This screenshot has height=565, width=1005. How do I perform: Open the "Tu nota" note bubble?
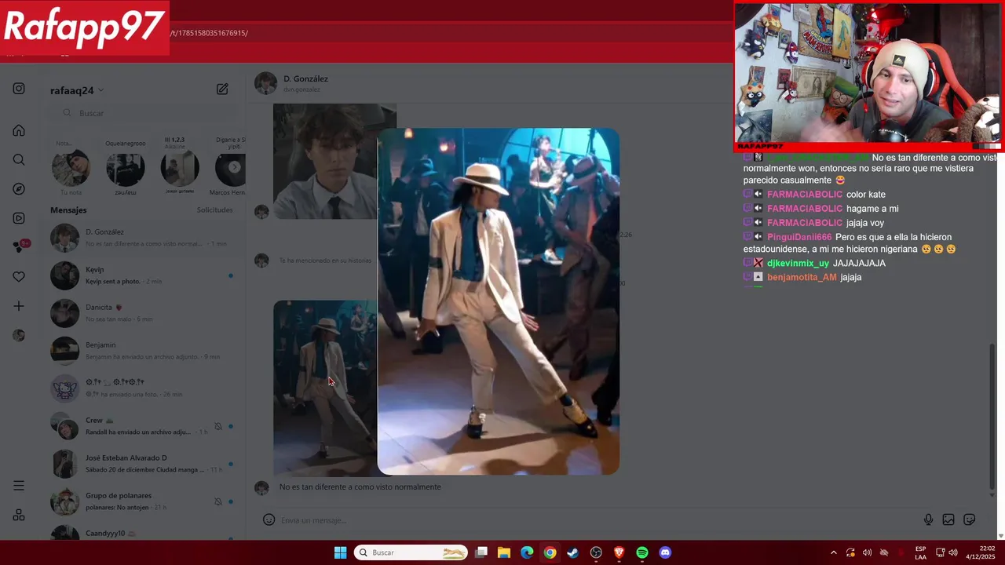coord(71,168)
